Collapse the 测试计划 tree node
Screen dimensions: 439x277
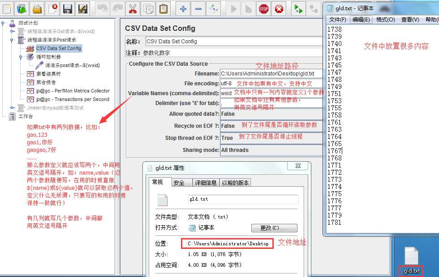3,23
